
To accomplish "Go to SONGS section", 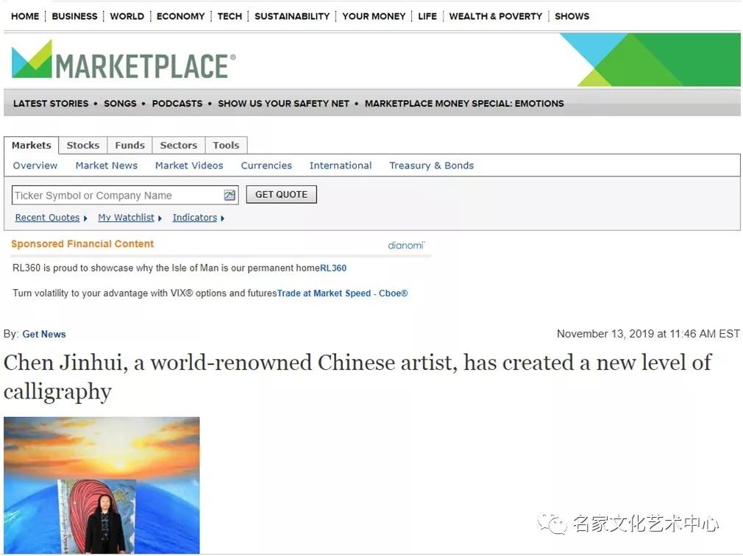I will 120,103.
